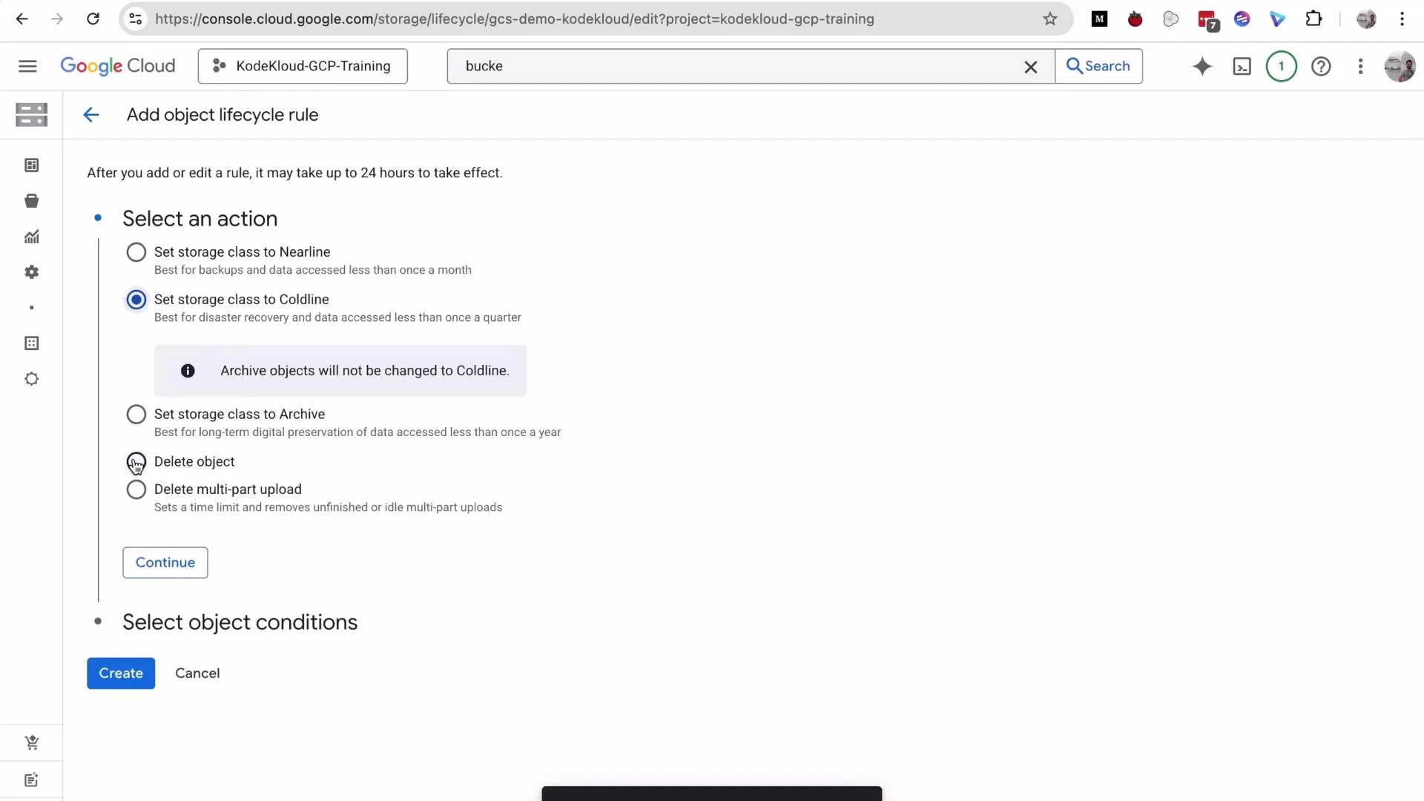This screenshot has width=1424, height=801.
Task: Click the Continue button
Action: (165, 563)
